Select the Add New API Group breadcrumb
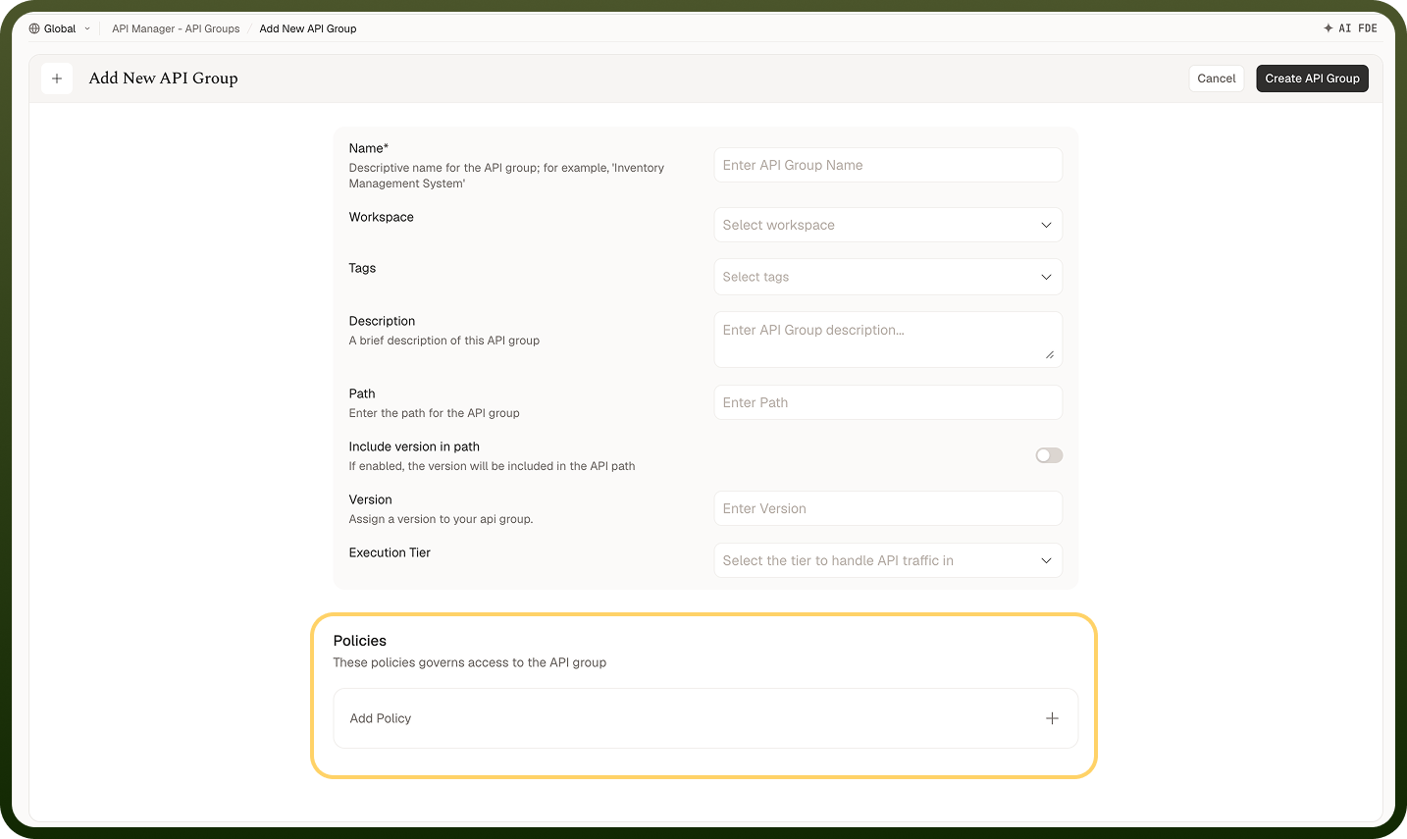The image size is (1407, 839). coord(308,28)
